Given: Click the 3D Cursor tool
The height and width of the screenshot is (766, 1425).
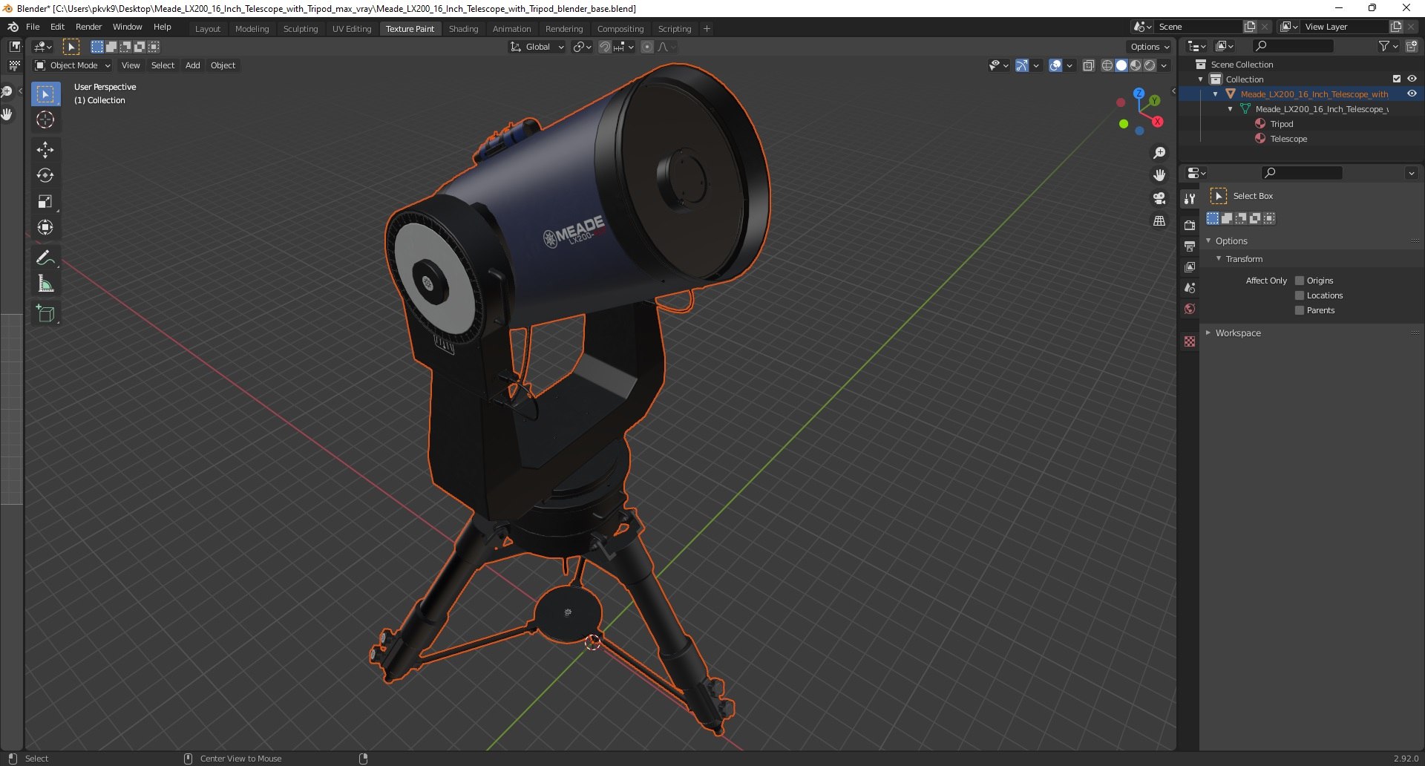Looking at the screenshot, I should click(x=45, y=120).
